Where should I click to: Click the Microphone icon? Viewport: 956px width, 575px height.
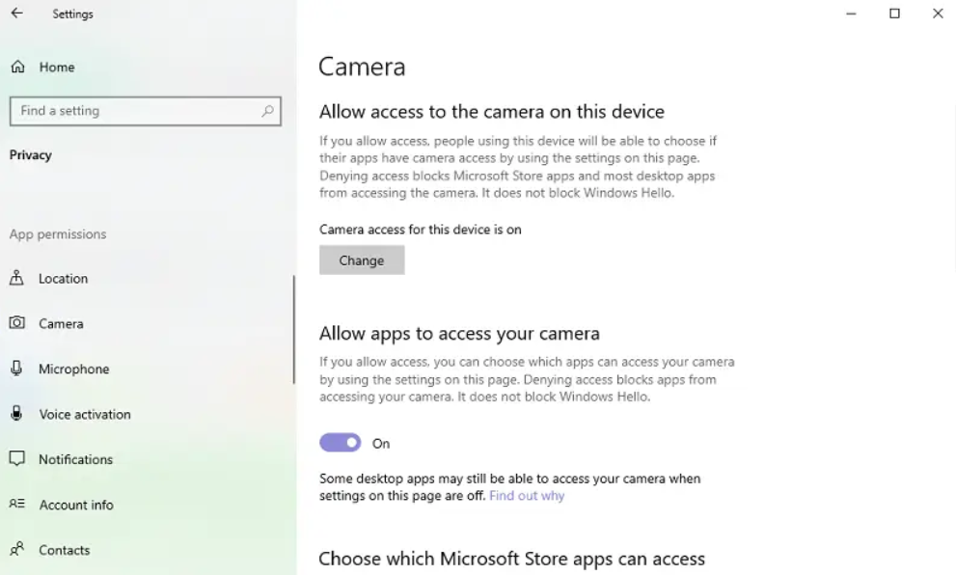[x=17, y=369]
